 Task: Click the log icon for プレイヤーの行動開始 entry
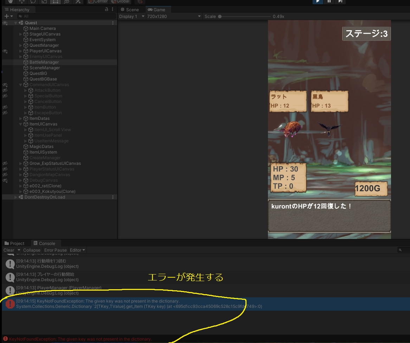[10, 277]
